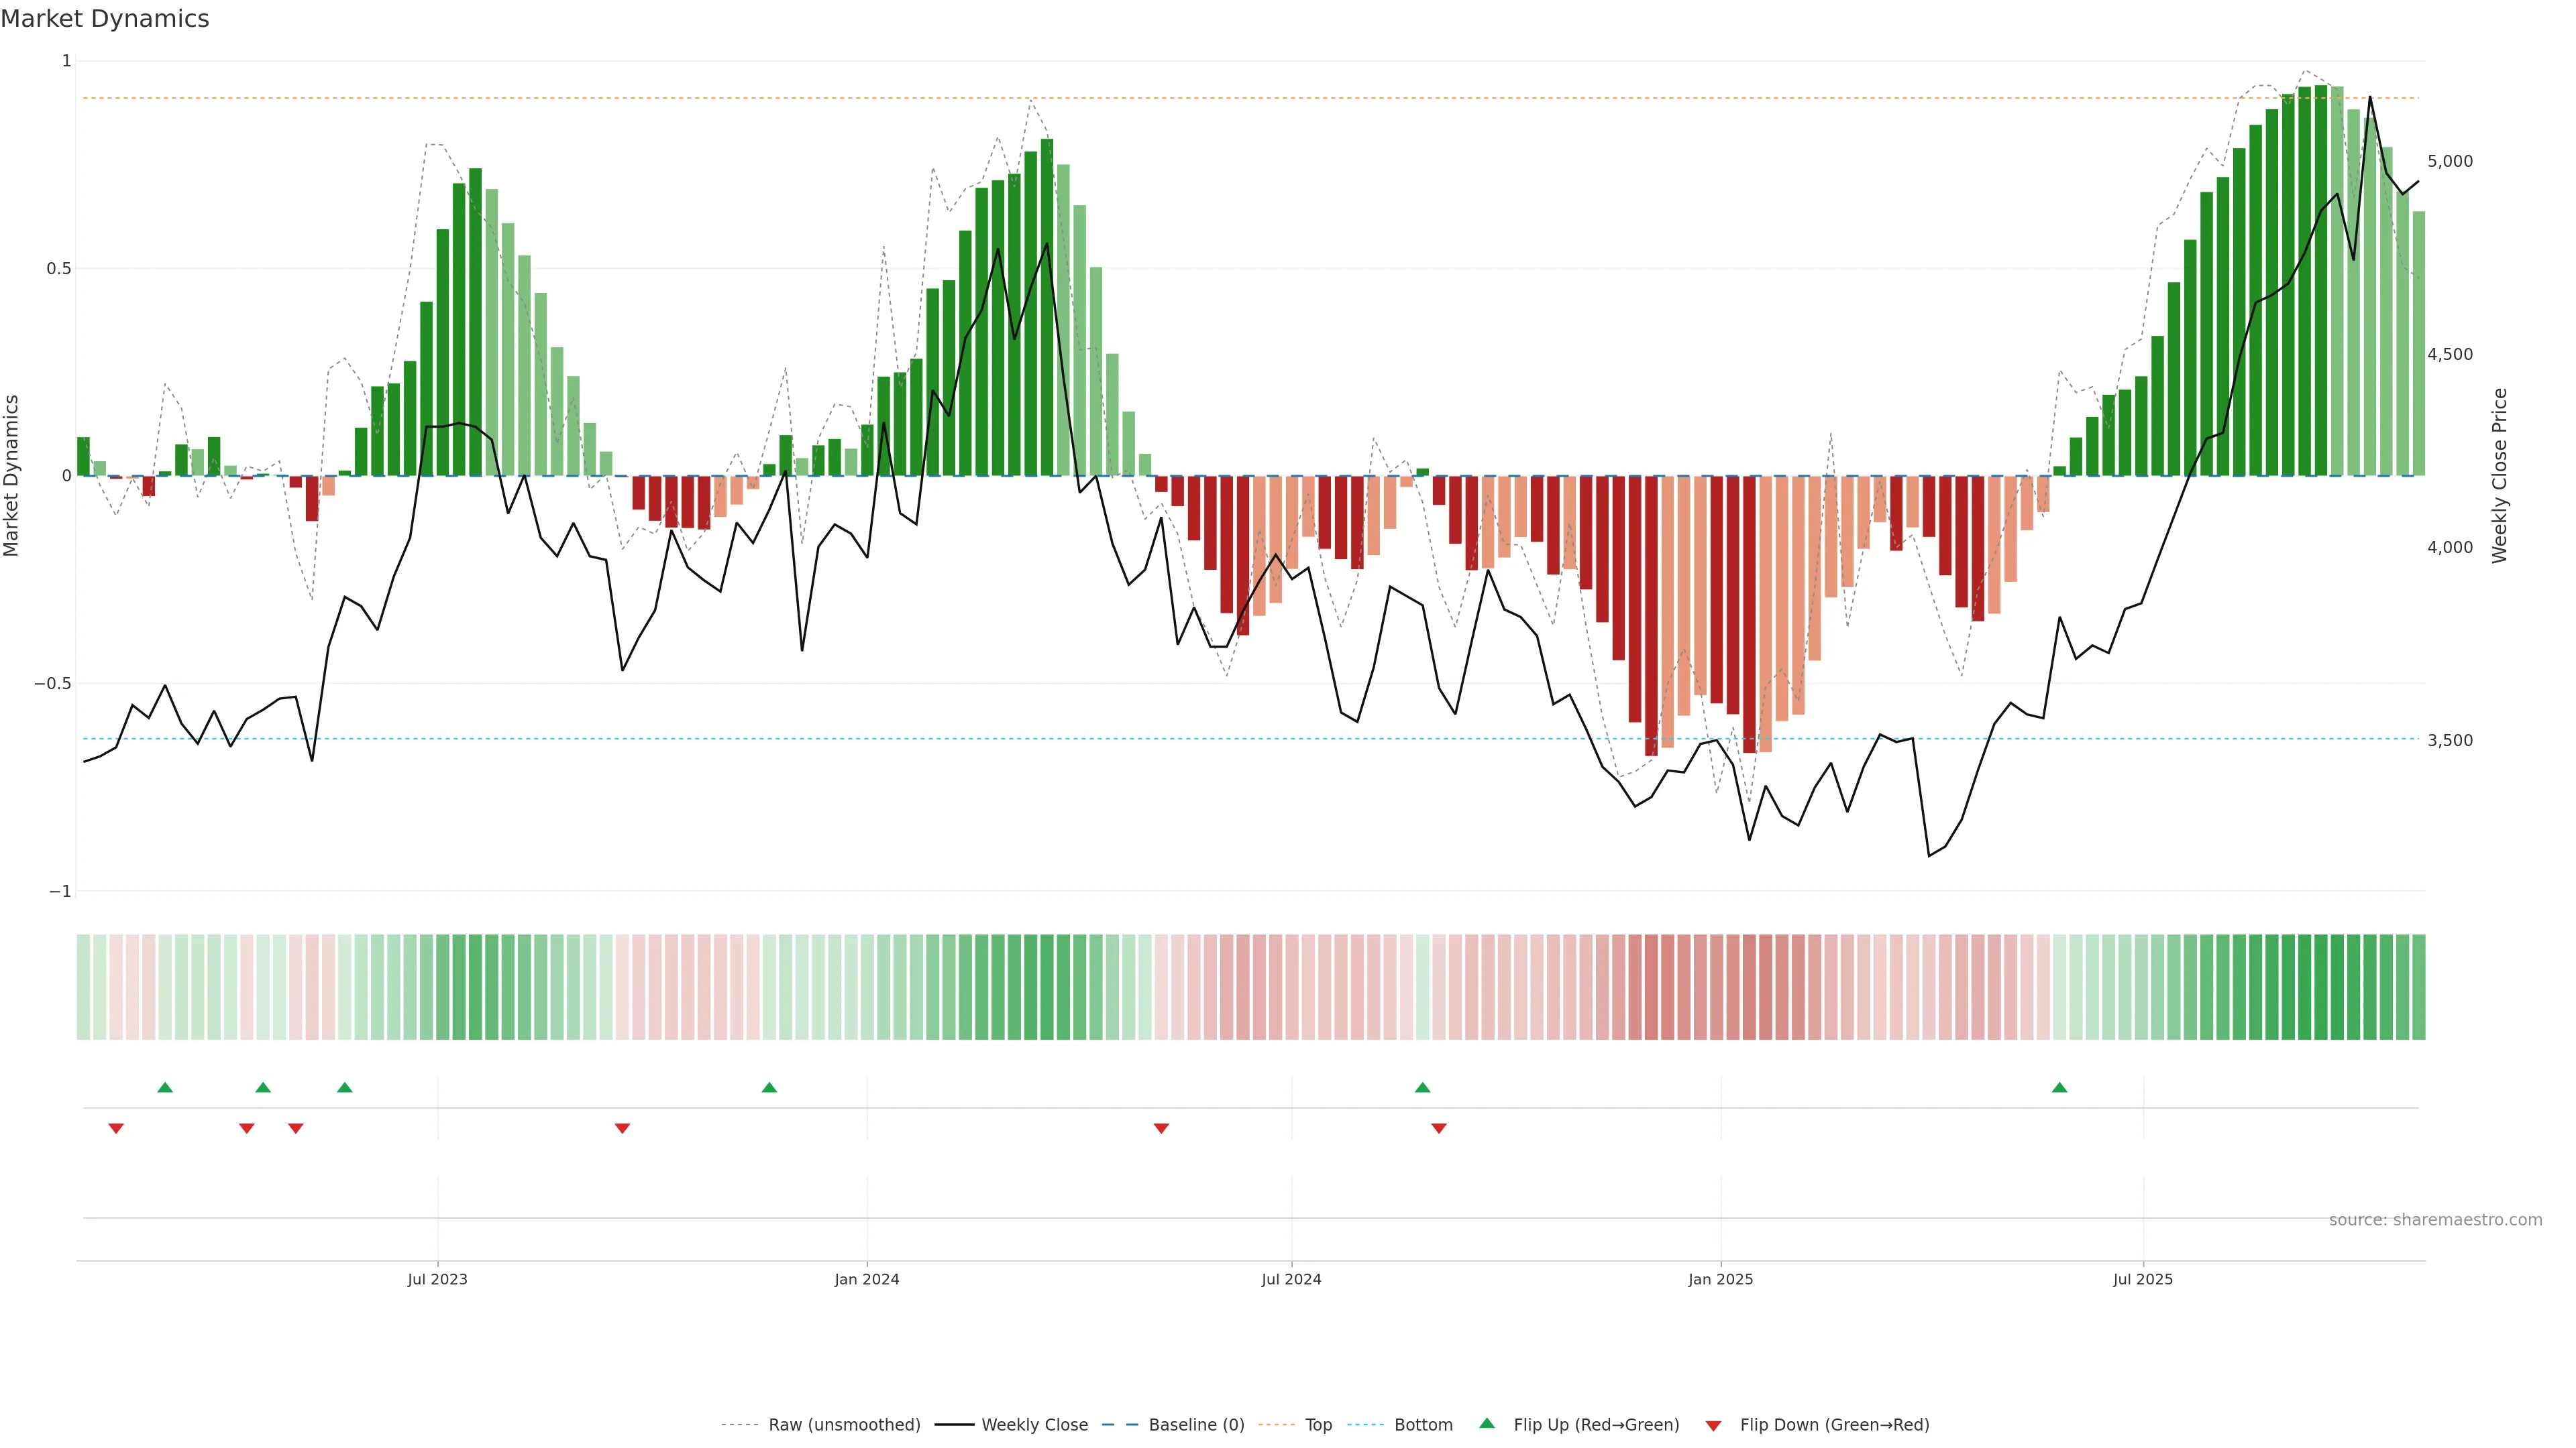Click the rightmost green Flip Up triangle marker

2059,1087
